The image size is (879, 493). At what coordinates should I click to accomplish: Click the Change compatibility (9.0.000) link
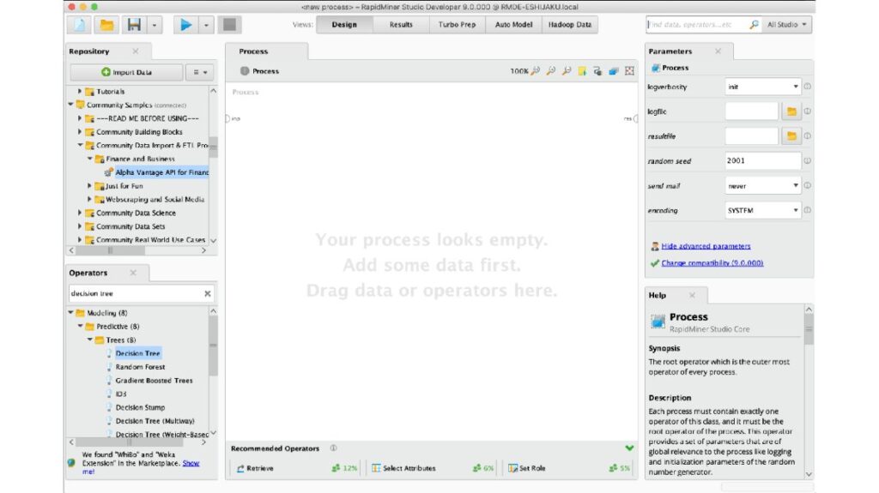712,262
